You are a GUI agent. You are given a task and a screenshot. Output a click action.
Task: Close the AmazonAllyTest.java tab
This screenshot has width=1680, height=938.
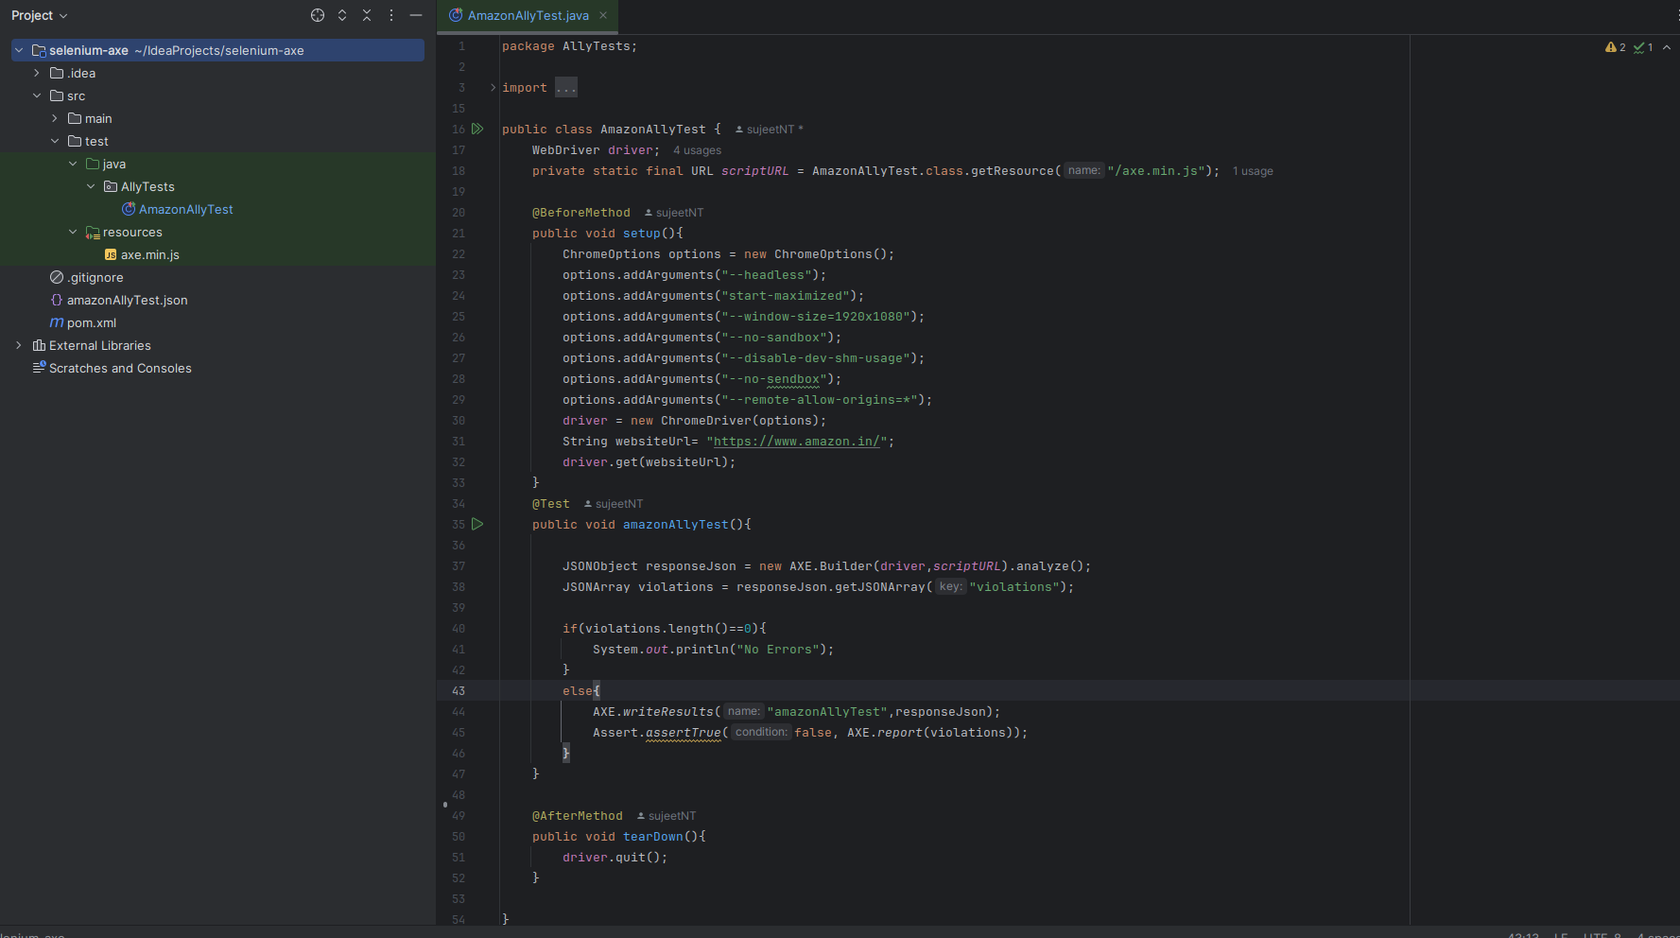[603, 15]
